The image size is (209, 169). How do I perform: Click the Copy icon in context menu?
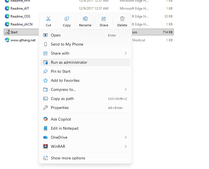click(67, 19)
